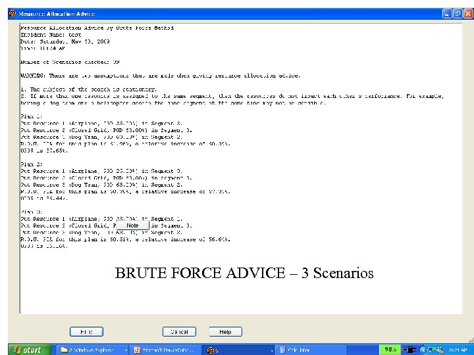Viewport: 474px width, 355px height.
Task: Click the power plug tray icon
Action: 410,350
